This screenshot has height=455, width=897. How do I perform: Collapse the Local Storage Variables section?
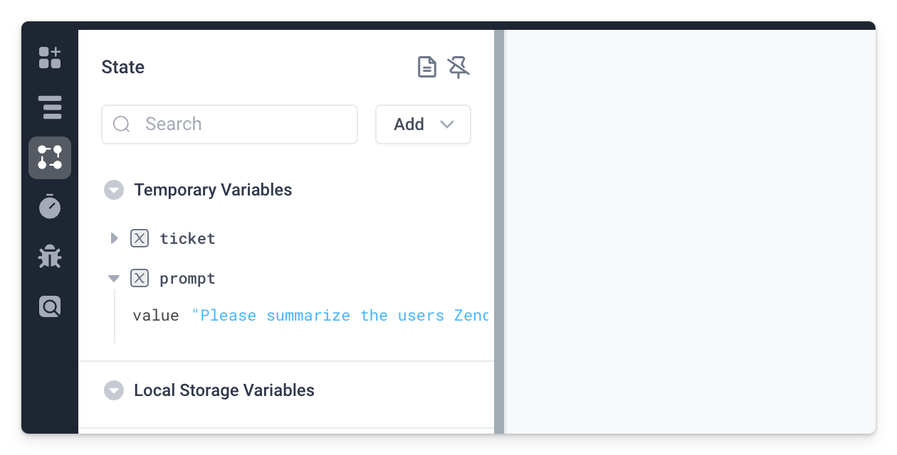click(114, 390)
